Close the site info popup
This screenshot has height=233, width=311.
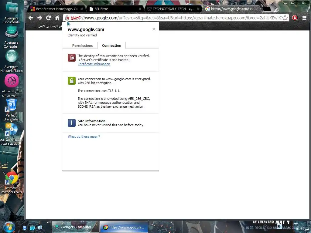[x=154, y=29]
